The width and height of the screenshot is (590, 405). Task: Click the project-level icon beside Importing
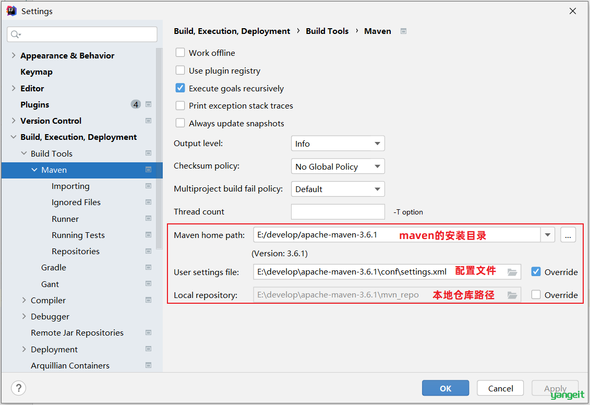tap(148, 186)
